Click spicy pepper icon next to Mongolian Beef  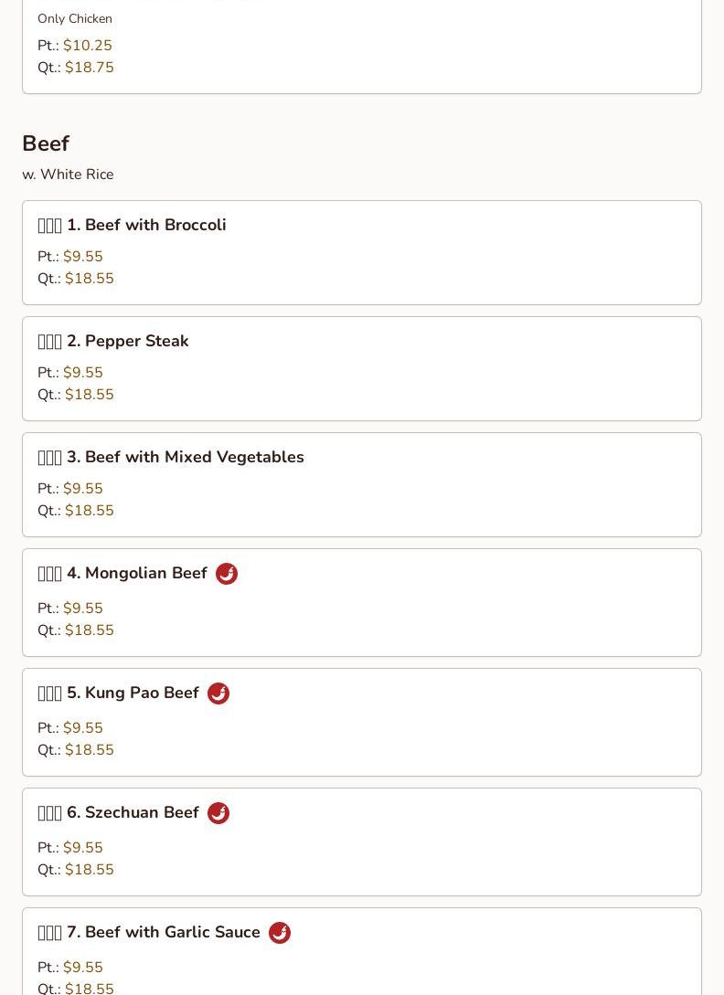click(x=227, y=574)
